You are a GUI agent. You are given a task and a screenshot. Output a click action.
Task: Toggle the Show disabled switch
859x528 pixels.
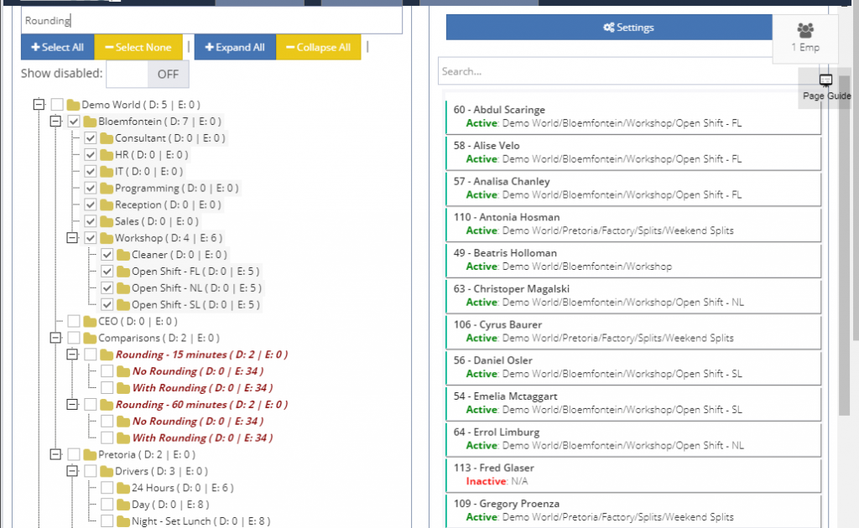[148, 74]
